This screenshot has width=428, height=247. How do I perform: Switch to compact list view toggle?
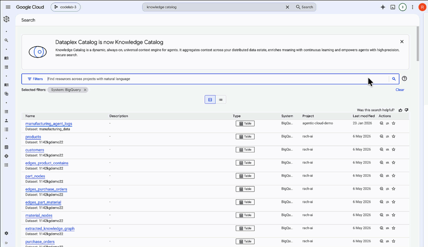click(221, 100)
